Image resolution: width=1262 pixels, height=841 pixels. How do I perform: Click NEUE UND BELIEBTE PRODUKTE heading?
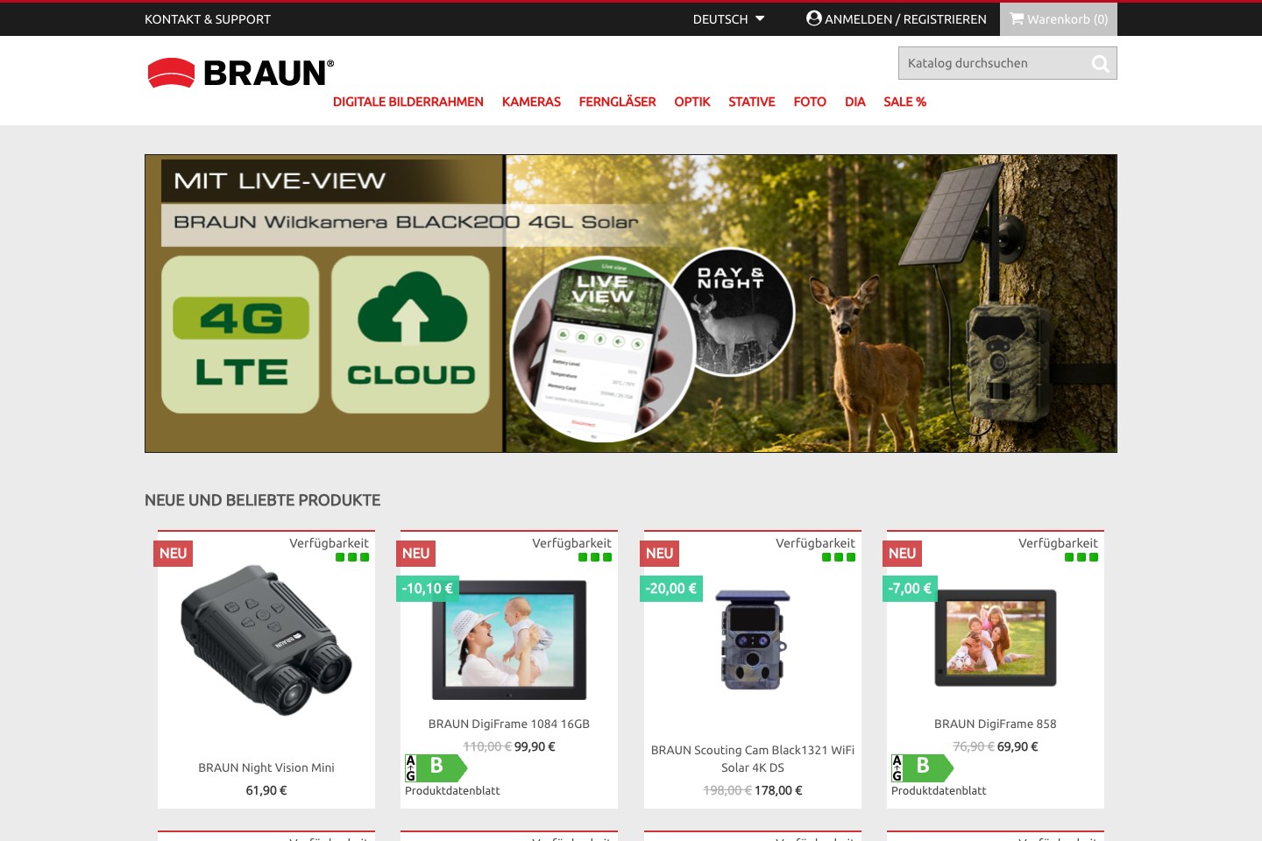[x=263, y=500]
